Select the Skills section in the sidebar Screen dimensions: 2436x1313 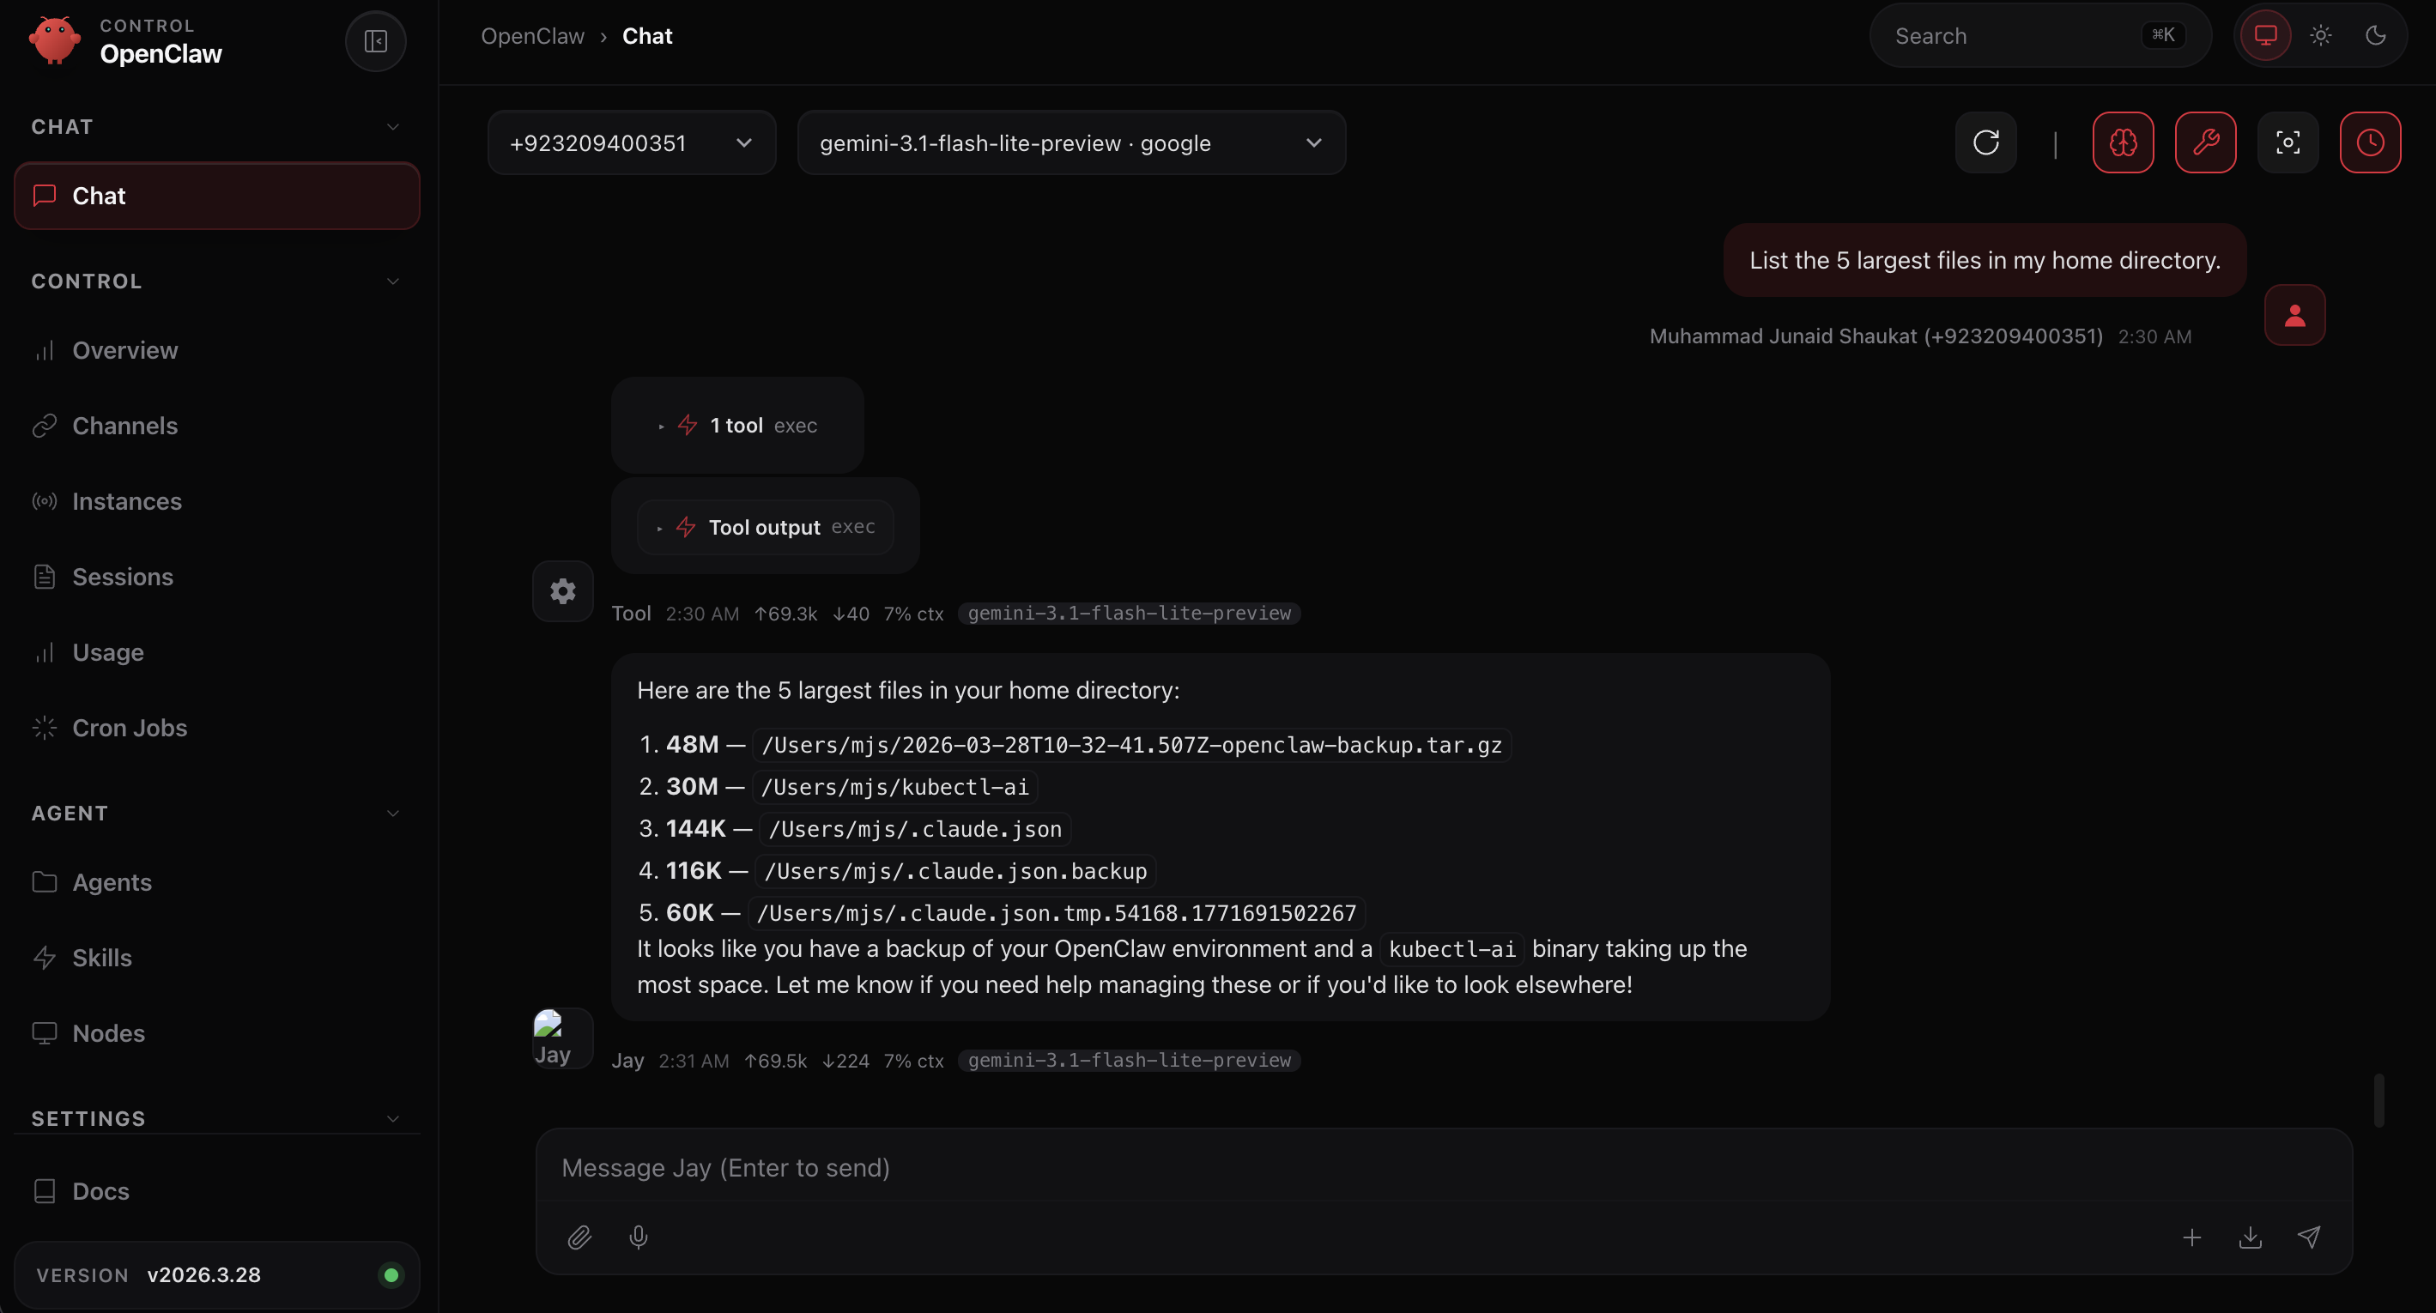point(102,958)
